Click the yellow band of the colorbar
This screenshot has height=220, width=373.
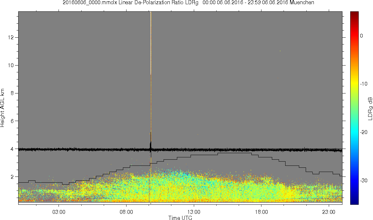click(354, 83)
